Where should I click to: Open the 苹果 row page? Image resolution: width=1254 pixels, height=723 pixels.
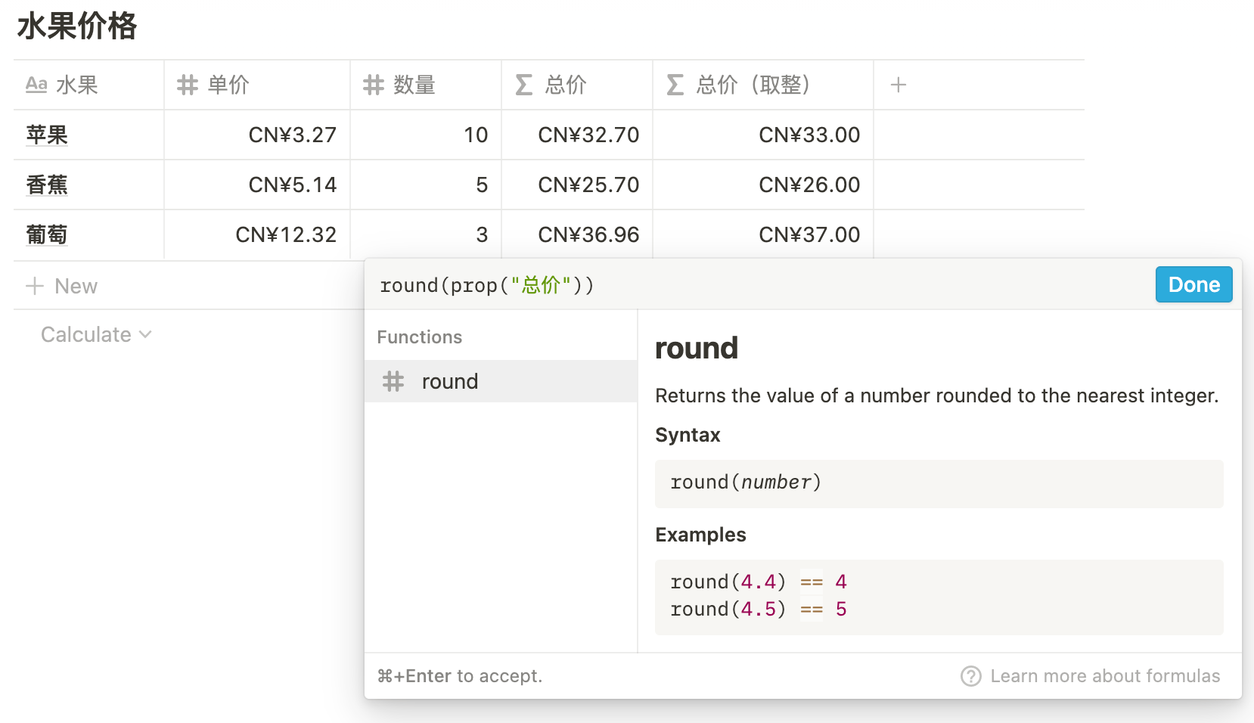pyautogui.click(x=47, y=135)
